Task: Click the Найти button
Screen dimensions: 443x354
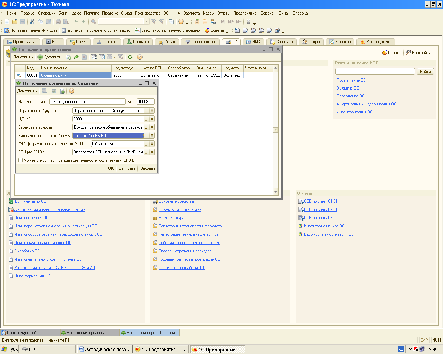Action: tap(425, 72)
